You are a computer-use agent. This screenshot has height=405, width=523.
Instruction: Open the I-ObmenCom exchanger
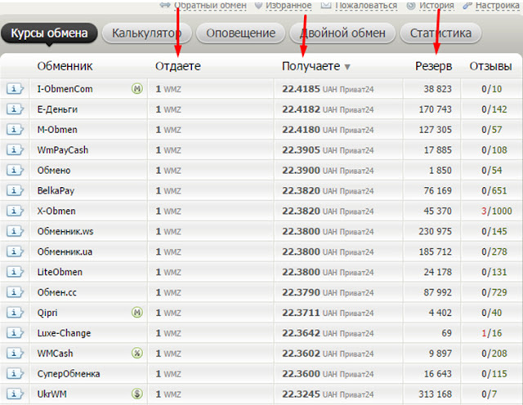click(65, 89)
